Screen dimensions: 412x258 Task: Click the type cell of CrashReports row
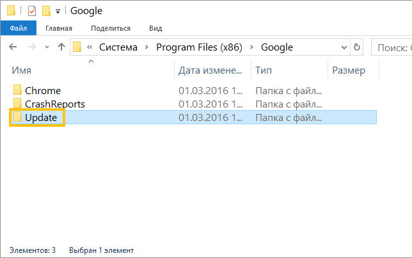click(x=289, y=104)
